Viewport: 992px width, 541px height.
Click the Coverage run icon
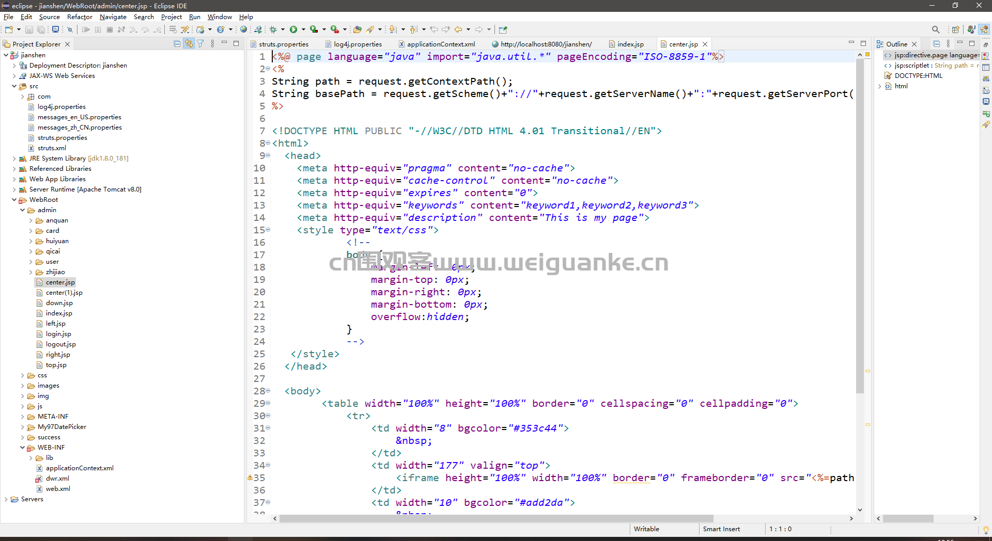tap(314, 29)
